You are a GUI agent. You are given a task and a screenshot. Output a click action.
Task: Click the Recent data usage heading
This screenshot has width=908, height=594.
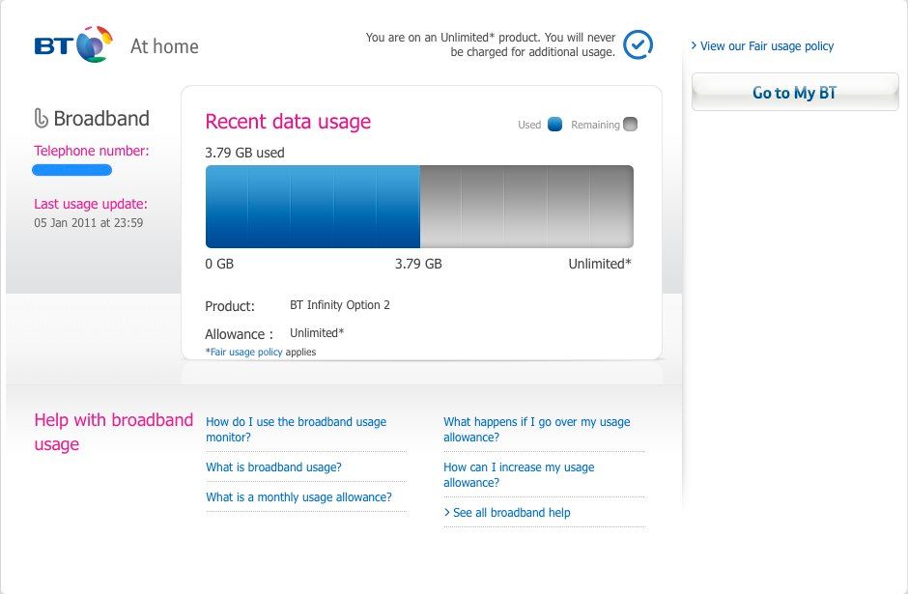point(288,122)
